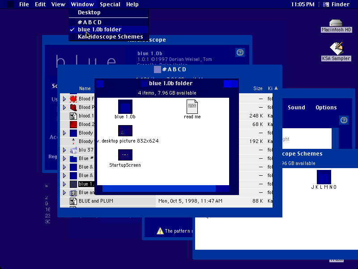Sort list by Name column header
This screenshot has height=269, width=358.
(x=85, y=88)
